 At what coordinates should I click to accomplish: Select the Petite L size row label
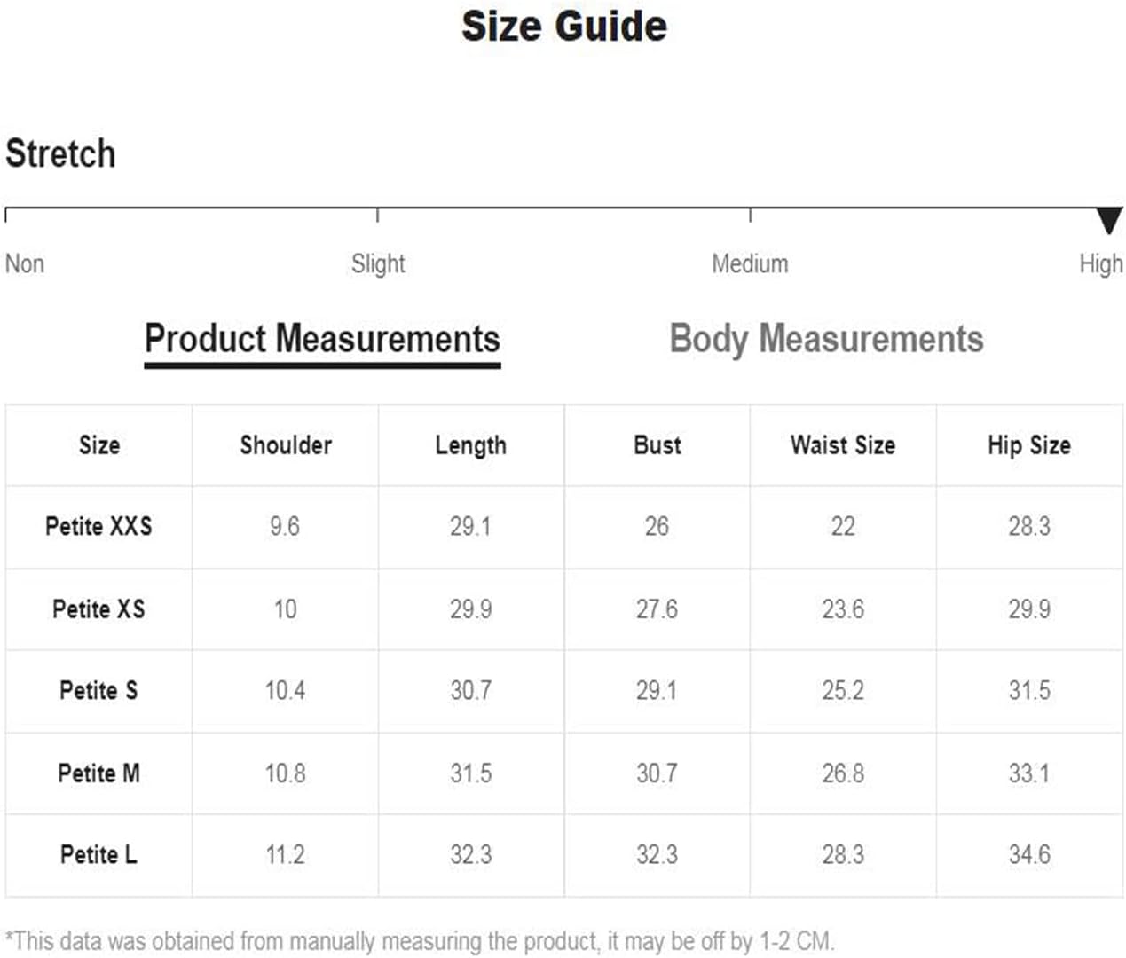coord(98,854)
